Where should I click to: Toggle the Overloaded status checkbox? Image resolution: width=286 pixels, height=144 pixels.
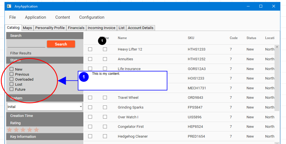click(x=11, y=79)
